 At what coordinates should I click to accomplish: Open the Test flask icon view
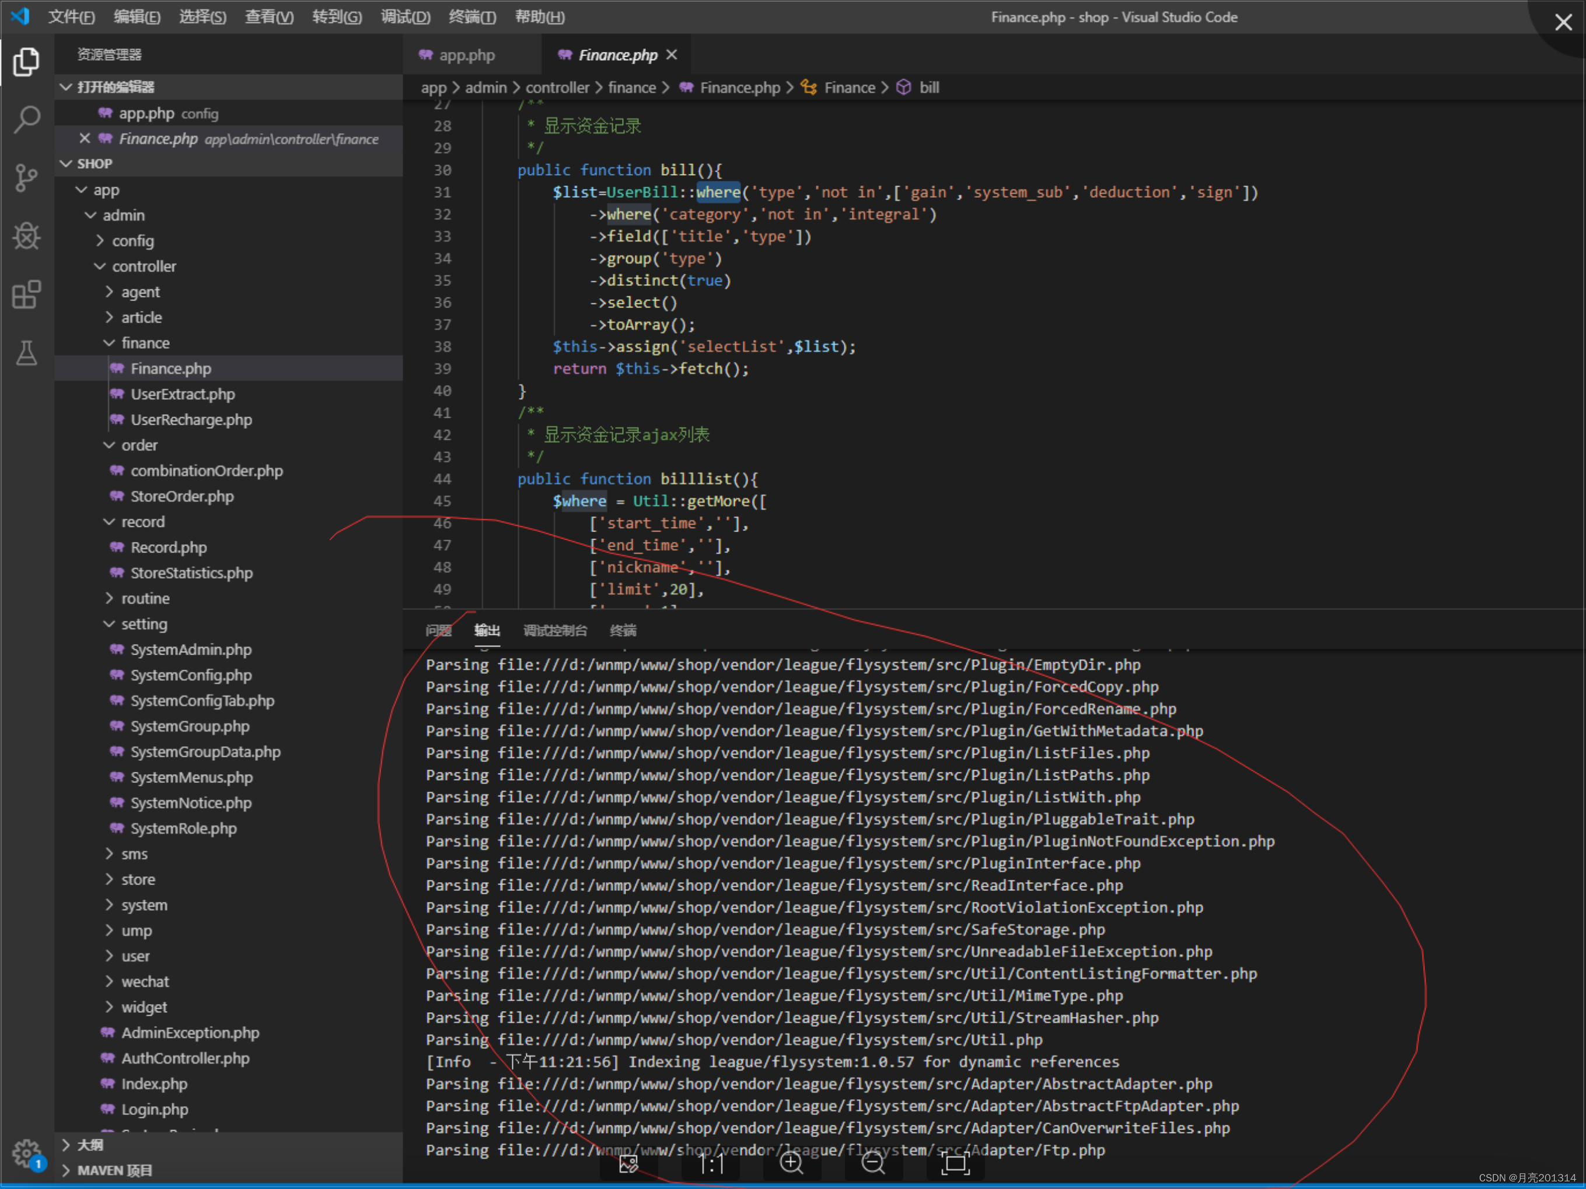[x=26, y=352]
